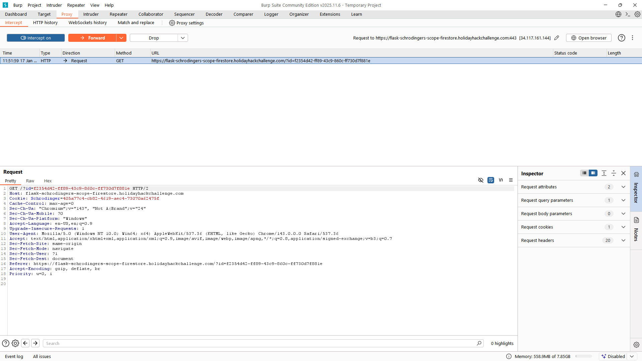Open the Drop dropdown arrow

pyautogui.click(x=183, y=38)
